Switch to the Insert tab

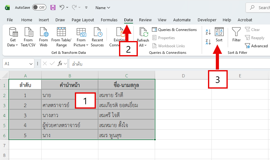[x=44, y=20]
